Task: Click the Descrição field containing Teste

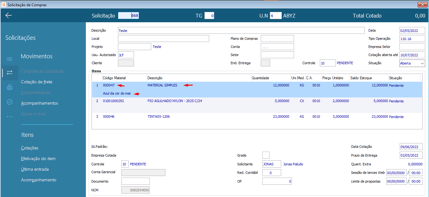Action: tap(241, 31)
